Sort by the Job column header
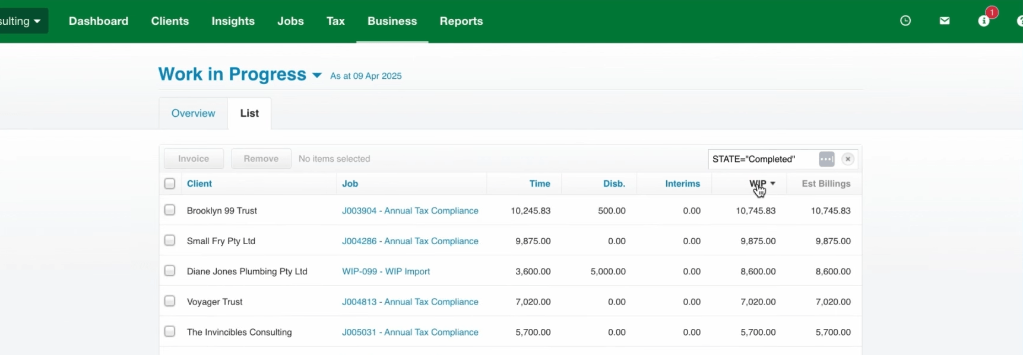The height and width of the screenshot is (355, 1023). (350, 184)
